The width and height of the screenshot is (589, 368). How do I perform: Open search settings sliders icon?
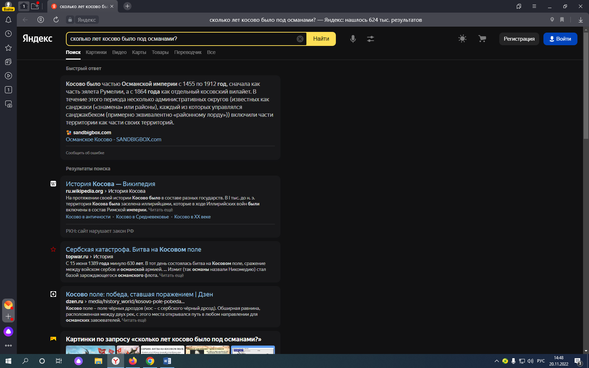(x=371, y=39)
